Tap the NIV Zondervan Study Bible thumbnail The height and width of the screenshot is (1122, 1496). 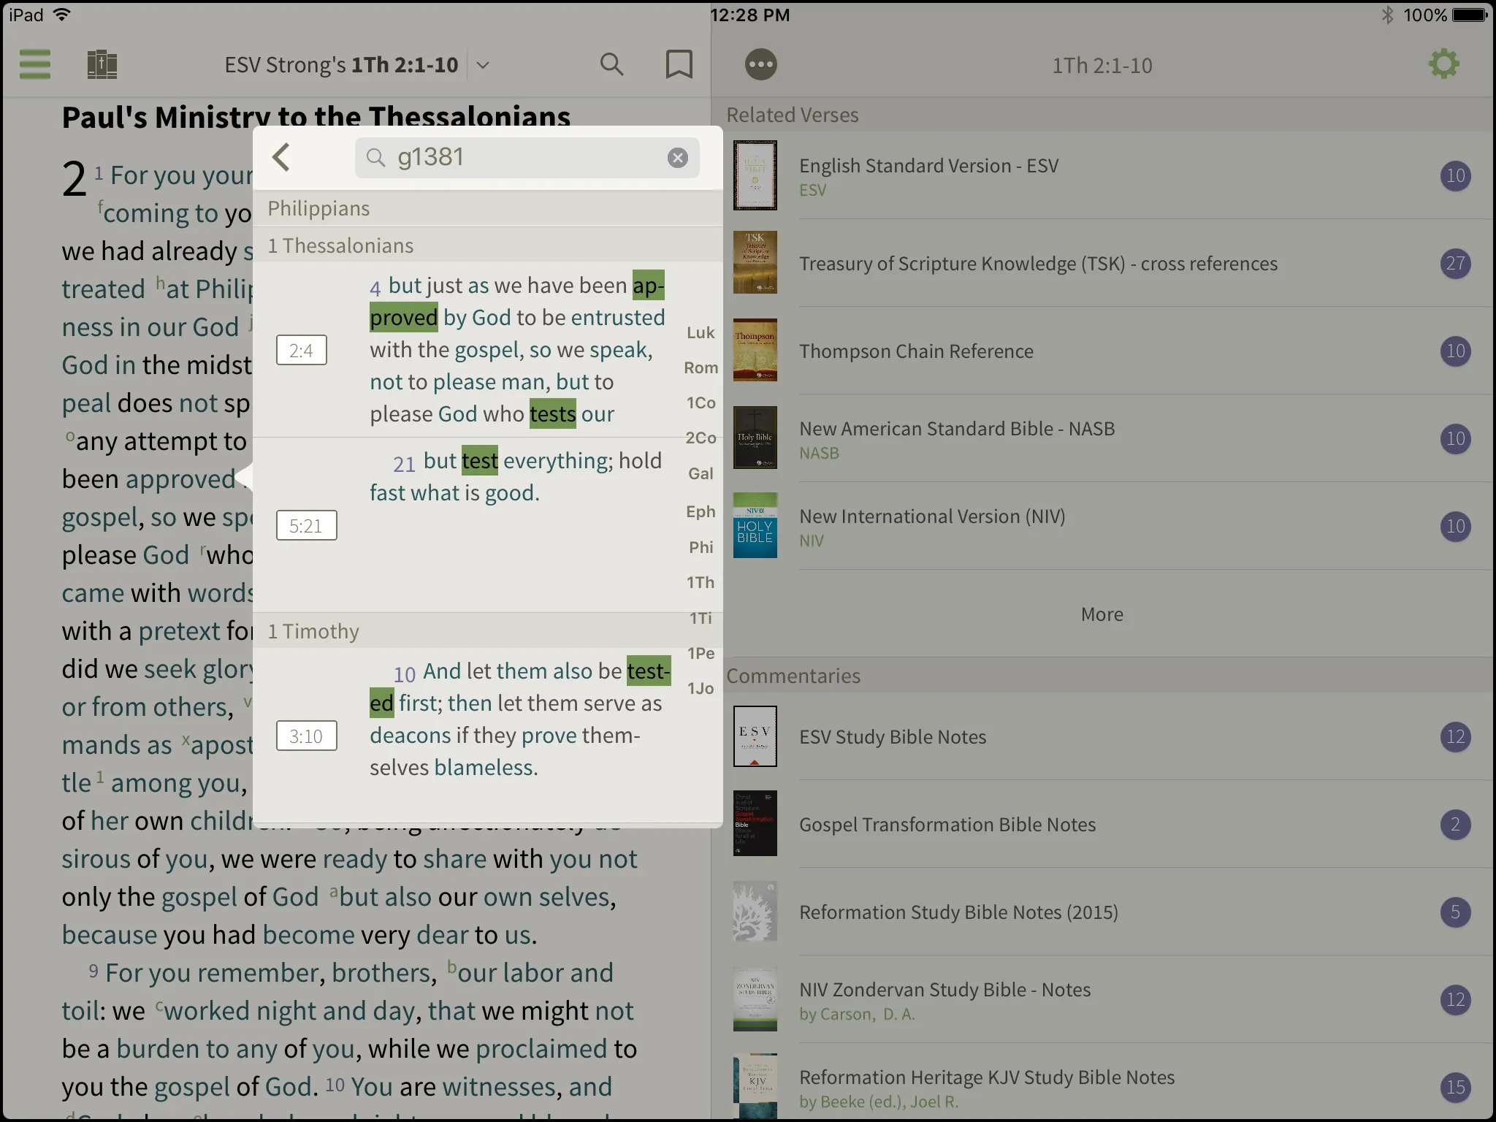pyautogui.click(x=755, y=999)
